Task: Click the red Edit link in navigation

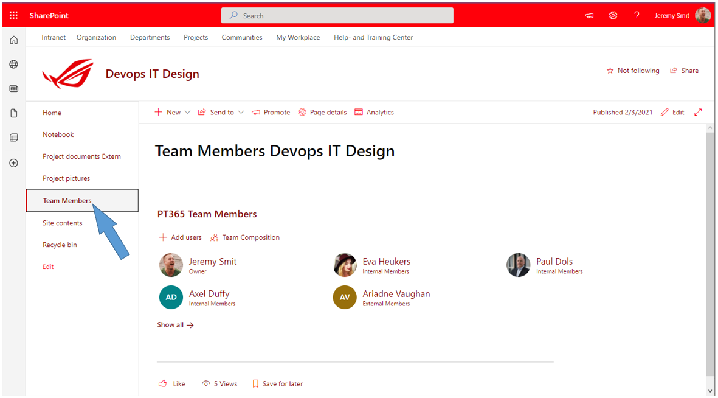Action: click(x=48, y=267)
